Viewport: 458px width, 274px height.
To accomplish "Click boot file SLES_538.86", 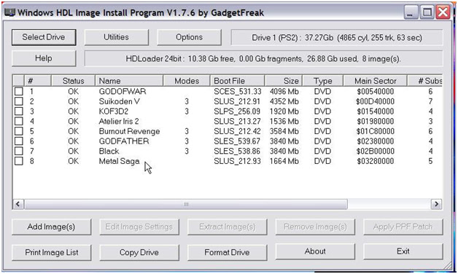I will (x=237, y=151).
